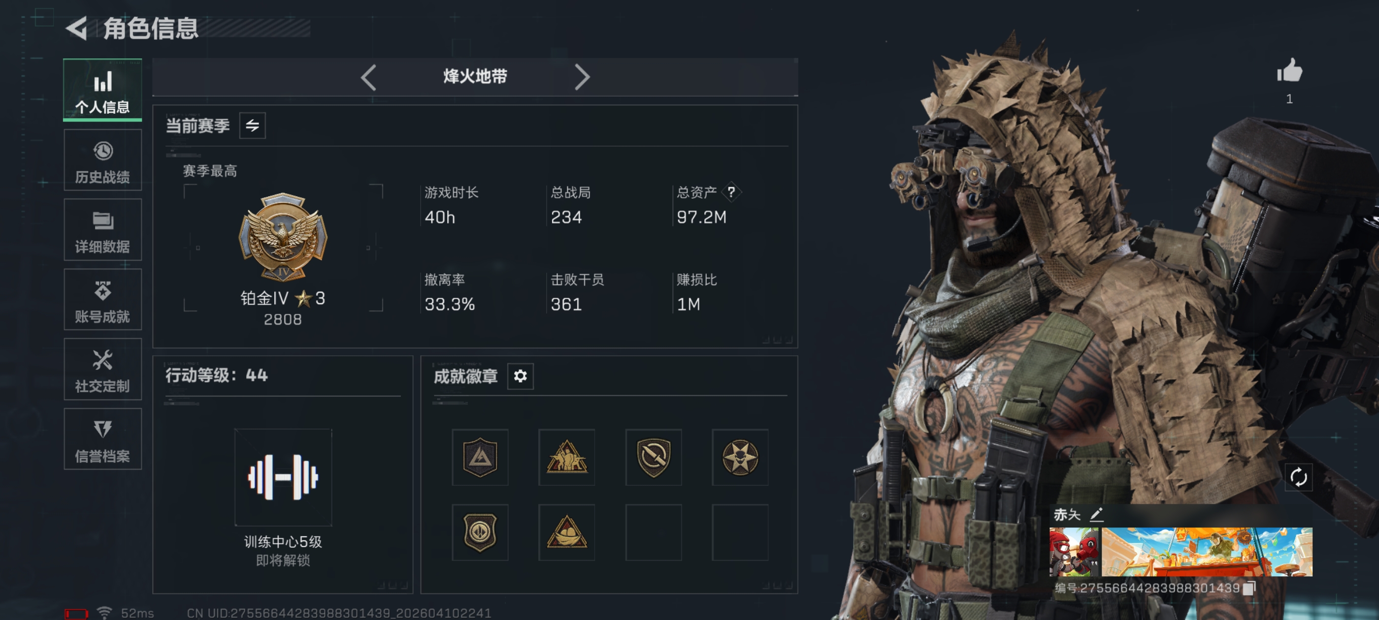The image size is (1379, 620).
Task: Click the 铂金IV rank emblem
Action: tap(283, 237)
